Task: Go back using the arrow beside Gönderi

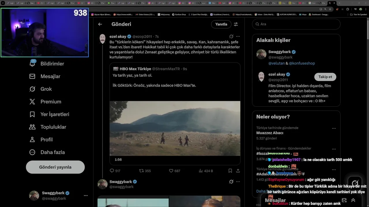Action: [100, 24]
